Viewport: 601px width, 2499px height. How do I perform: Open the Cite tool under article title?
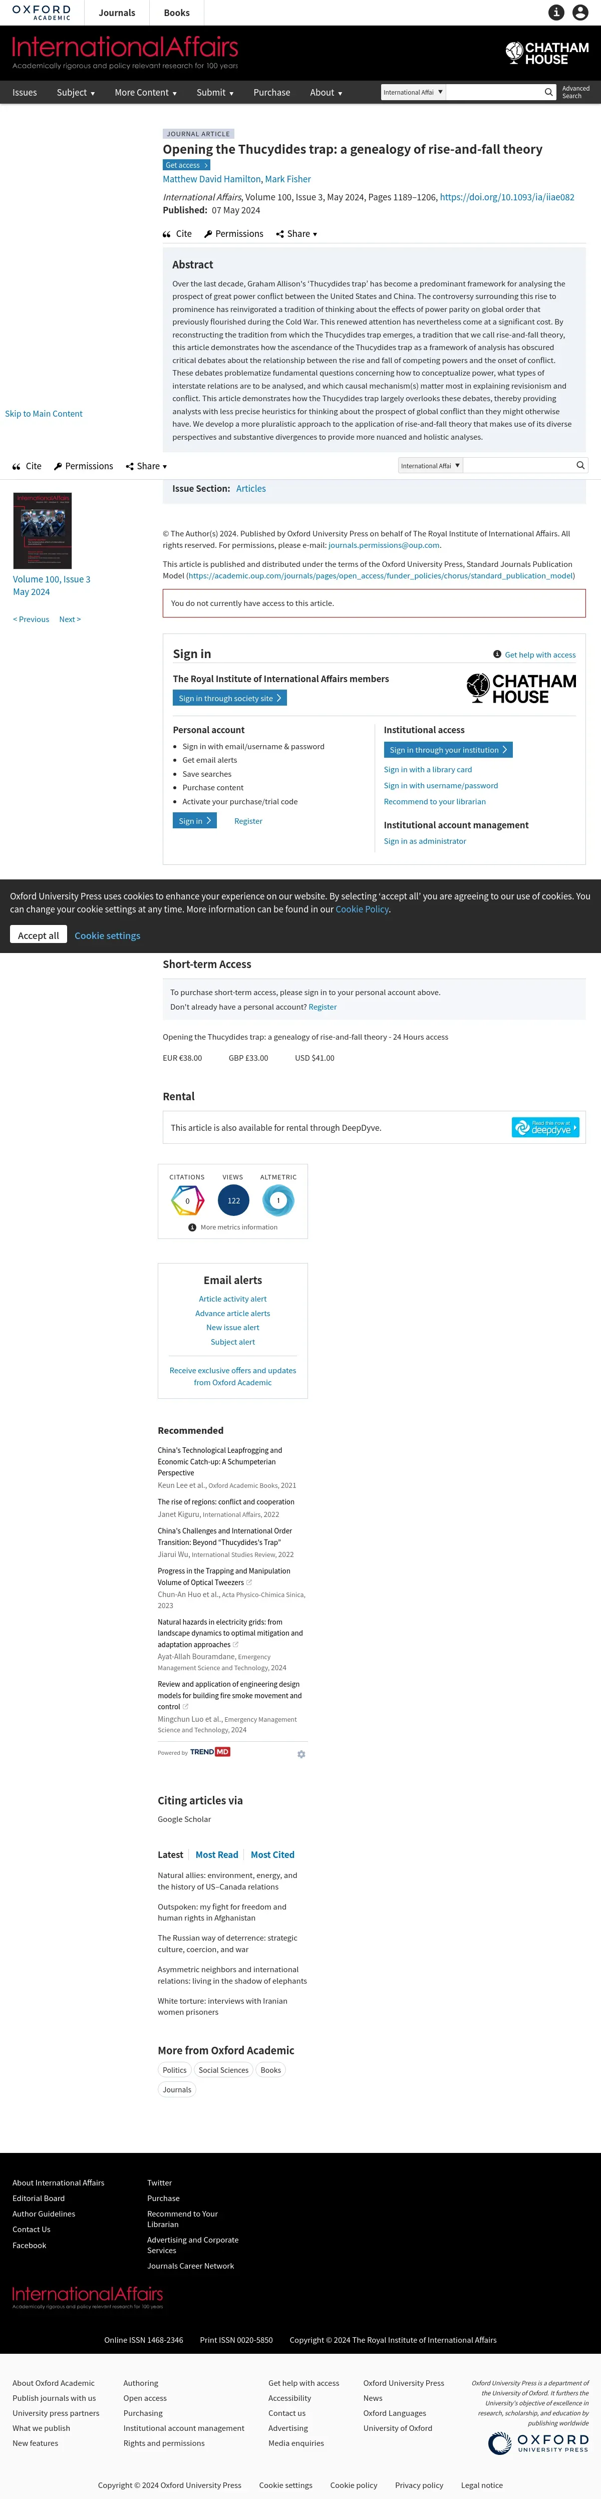coord(178,234)
